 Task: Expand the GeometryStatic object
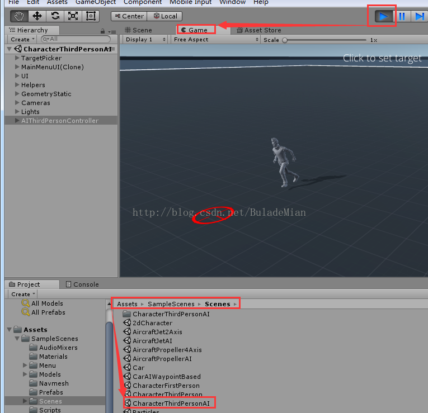click(17, 93)
